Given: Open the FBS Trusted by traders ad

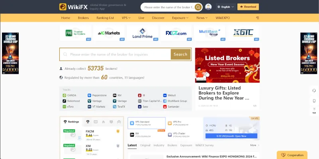Looking at the screenshot, I should (x=75, y=33).
